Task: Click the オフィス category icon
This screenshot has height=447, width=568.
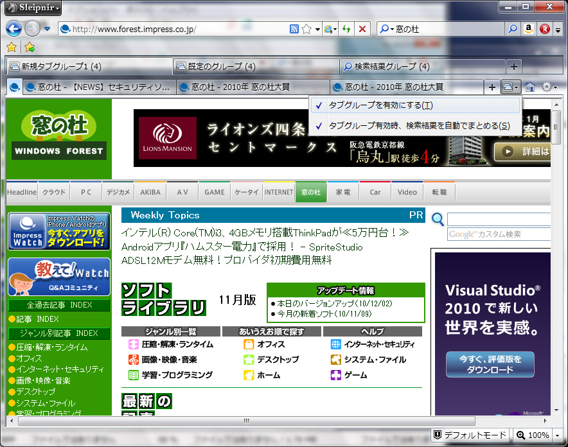Action: click(249, 344)
